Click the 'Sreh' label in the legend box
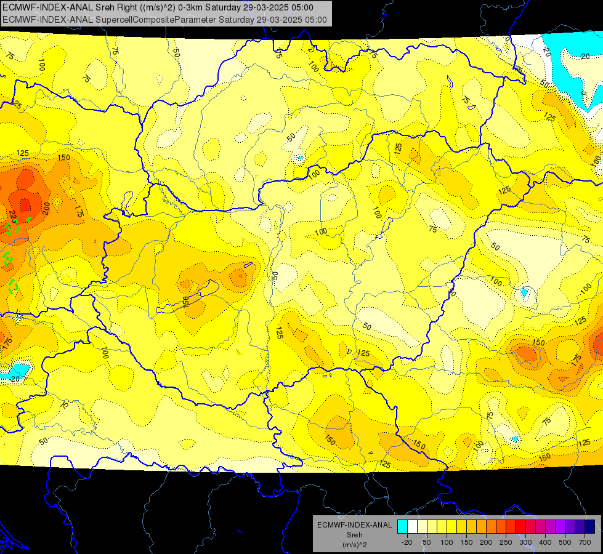Screen dimensions: 603x554 (354, 535)
